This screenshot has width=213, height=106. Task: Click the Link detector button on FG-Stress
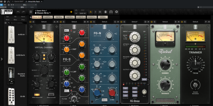pyautogui.click(x=125, y=95)
